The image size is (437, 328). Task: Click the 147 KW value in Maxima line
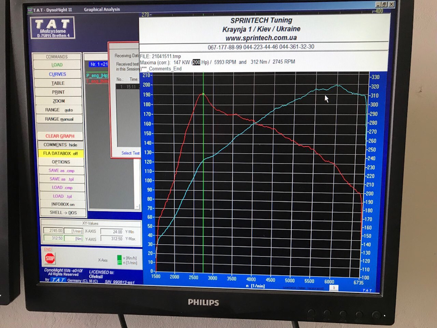pos(182,62)
